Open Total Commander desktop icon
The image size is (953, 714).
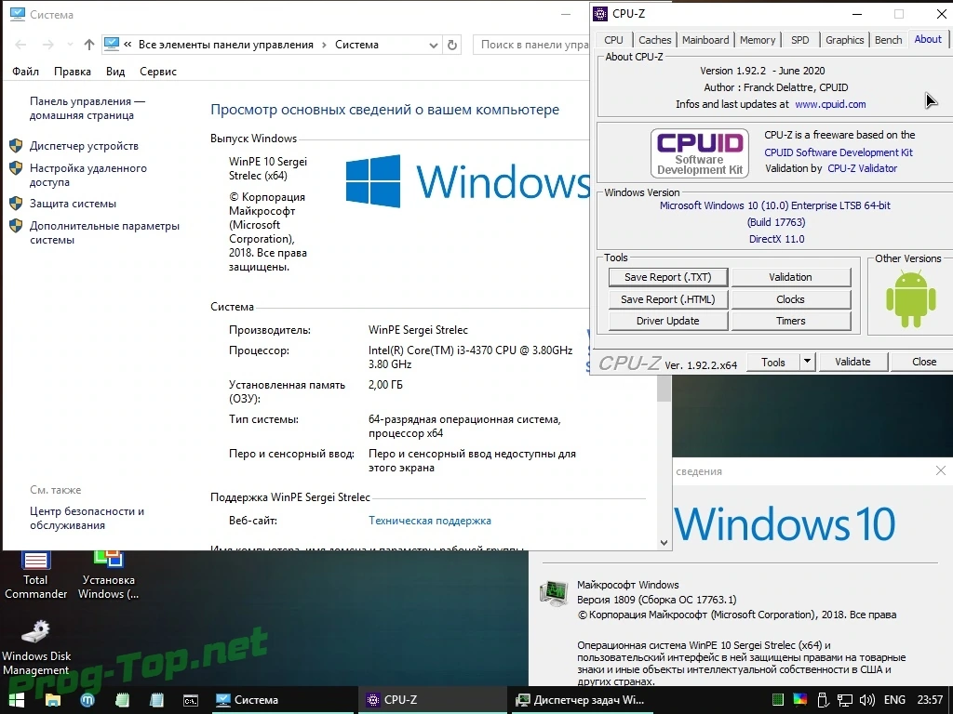pyautogui.click(x=35, y=575)
